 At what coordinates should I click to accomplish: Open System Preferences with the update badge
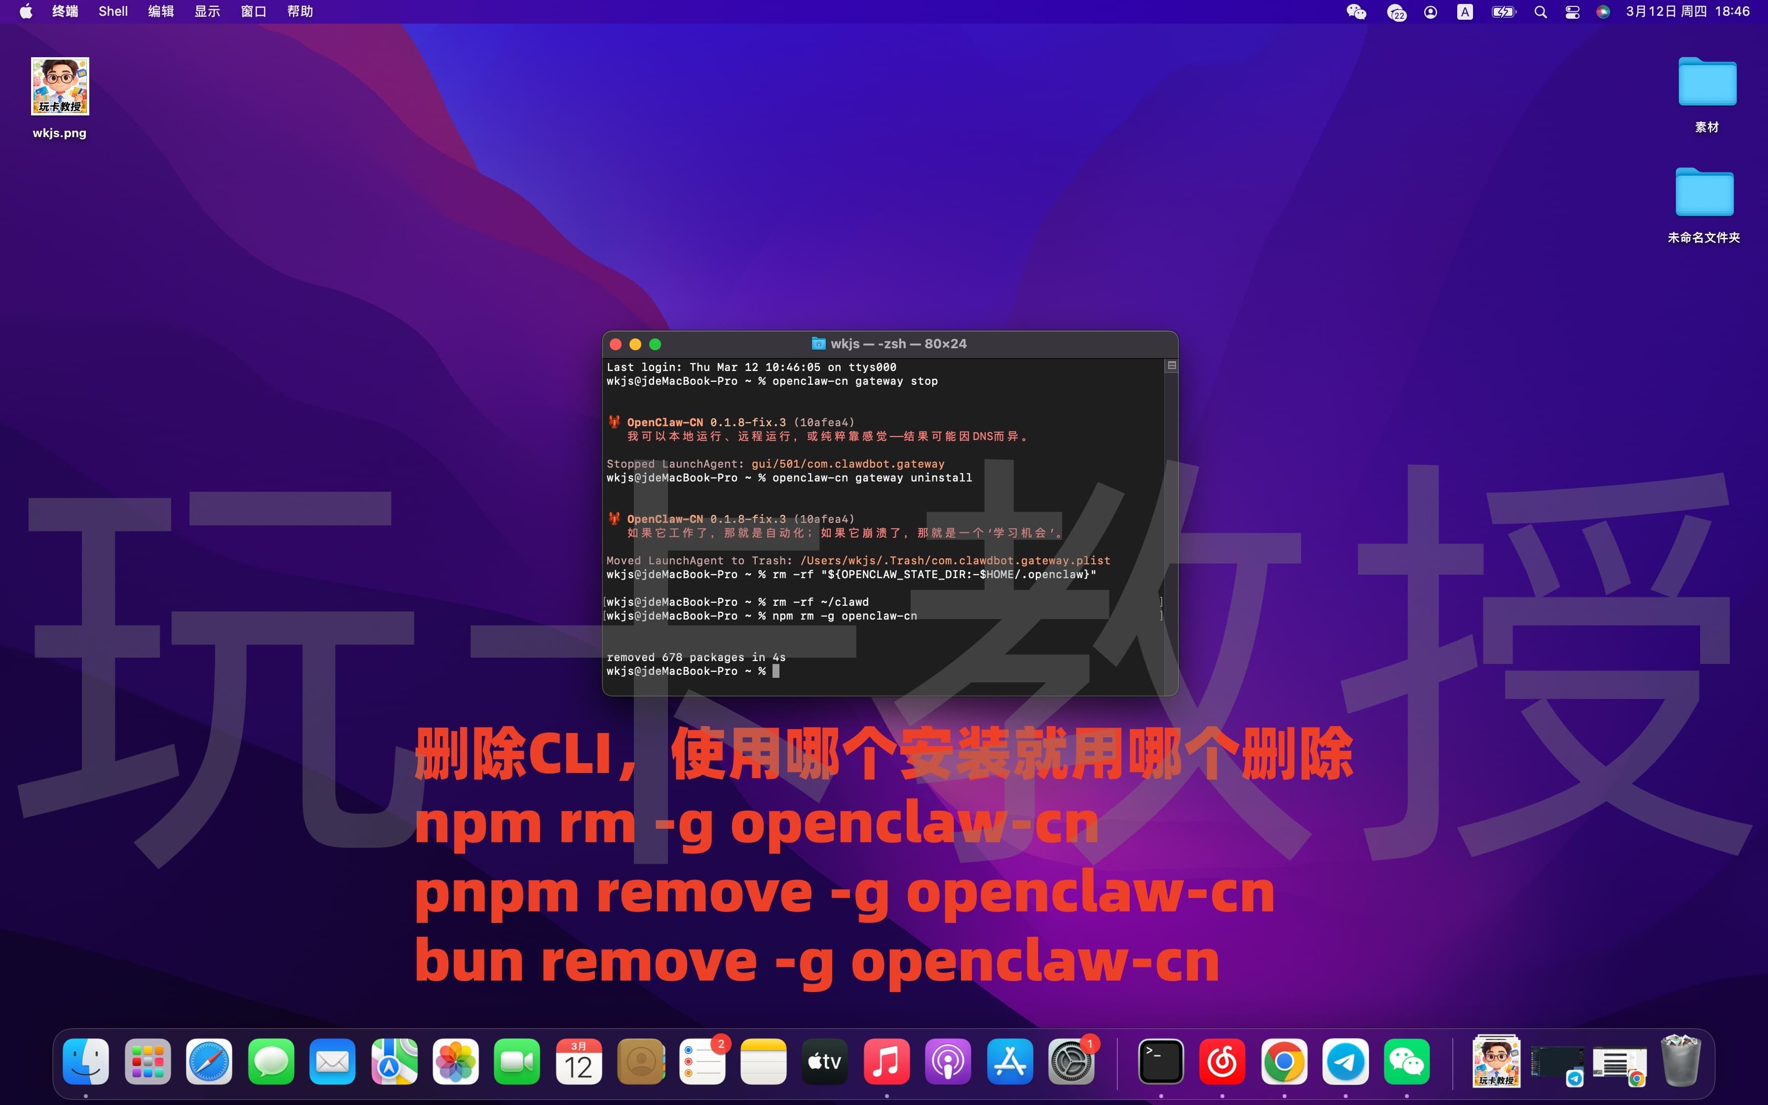pos(1072,1061)
